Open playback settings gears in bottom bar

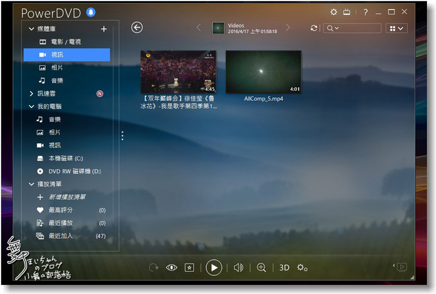[x=302, y=268]
